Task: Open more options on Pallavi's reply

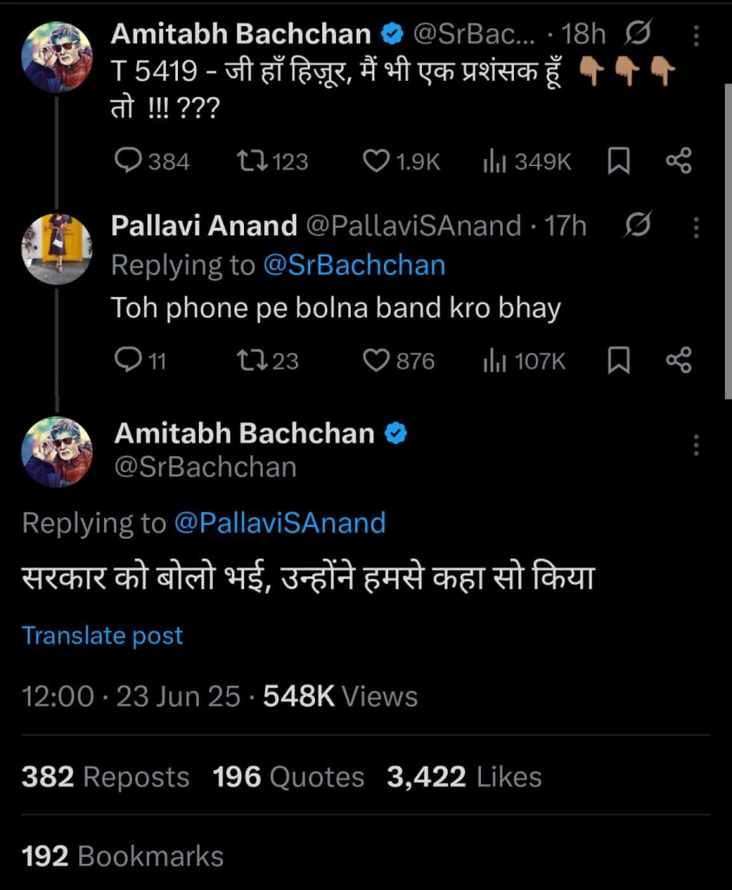Action: pos(696,228)
